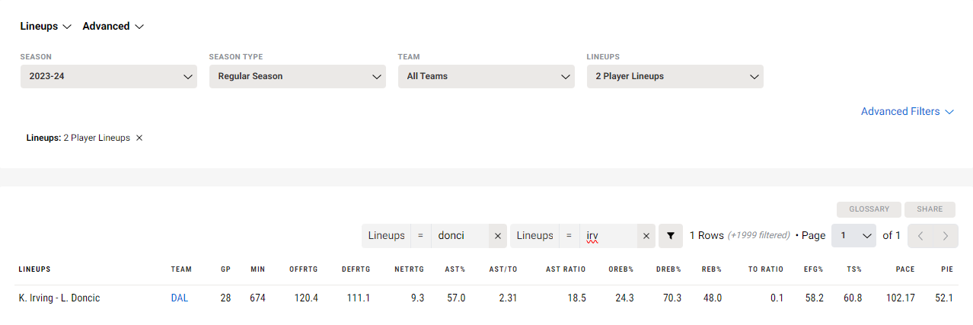Open the Advanced menu at top
This screenshot has height=325, width=973.
click(x=113, y=26)
